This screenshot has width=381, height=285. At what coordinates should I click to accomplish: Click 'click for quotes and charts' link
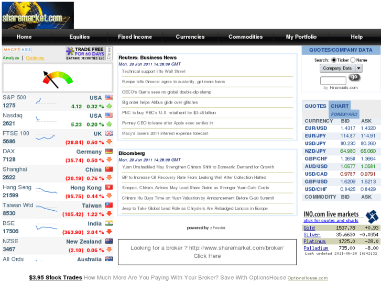pos(331,221)
